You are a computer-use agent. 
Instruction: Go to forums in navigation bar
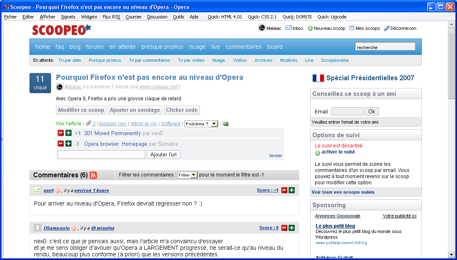[95, 47]
